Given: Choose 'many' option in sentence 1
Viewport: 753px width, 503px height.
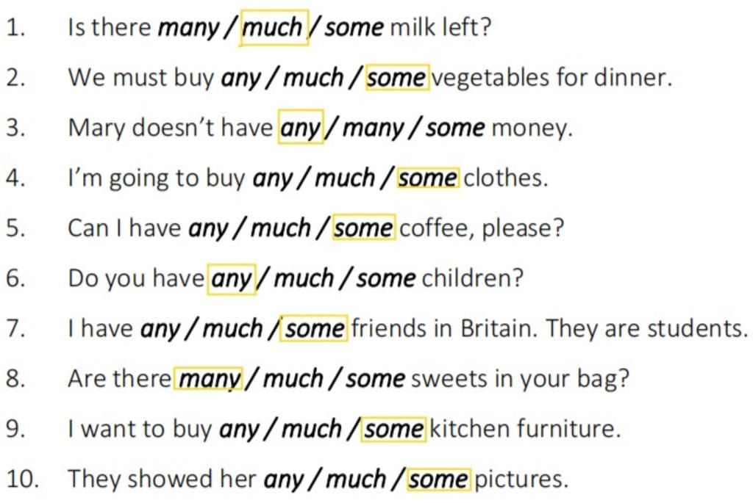Looking at the screenshot, I should click(188, 28).
